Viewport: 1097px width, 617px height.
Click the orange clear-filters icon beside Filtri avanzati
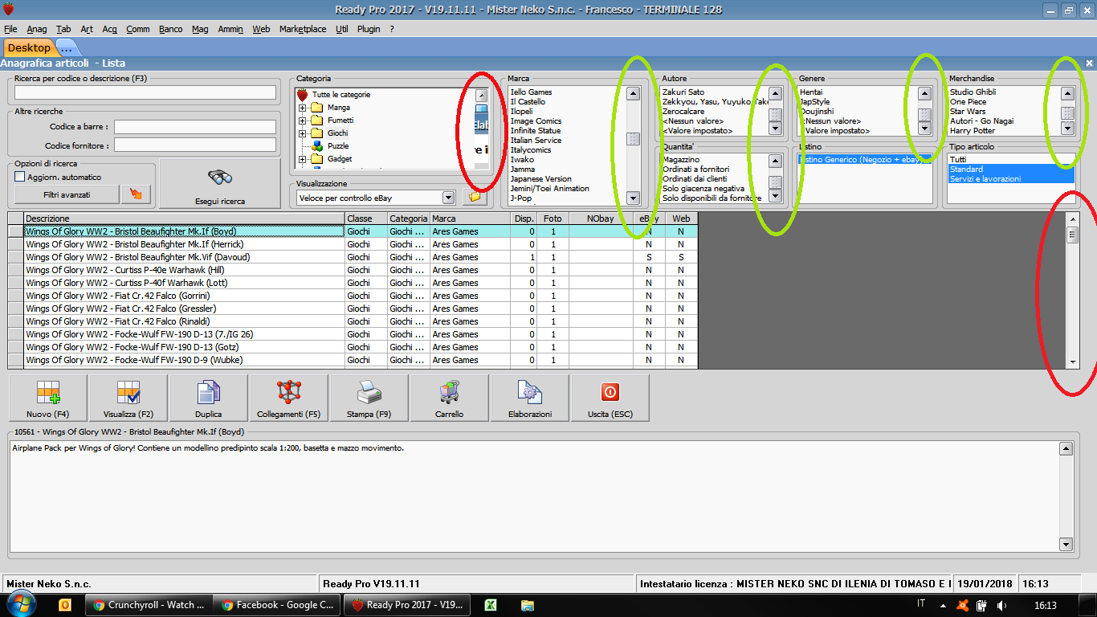click(x=135, y=194)
